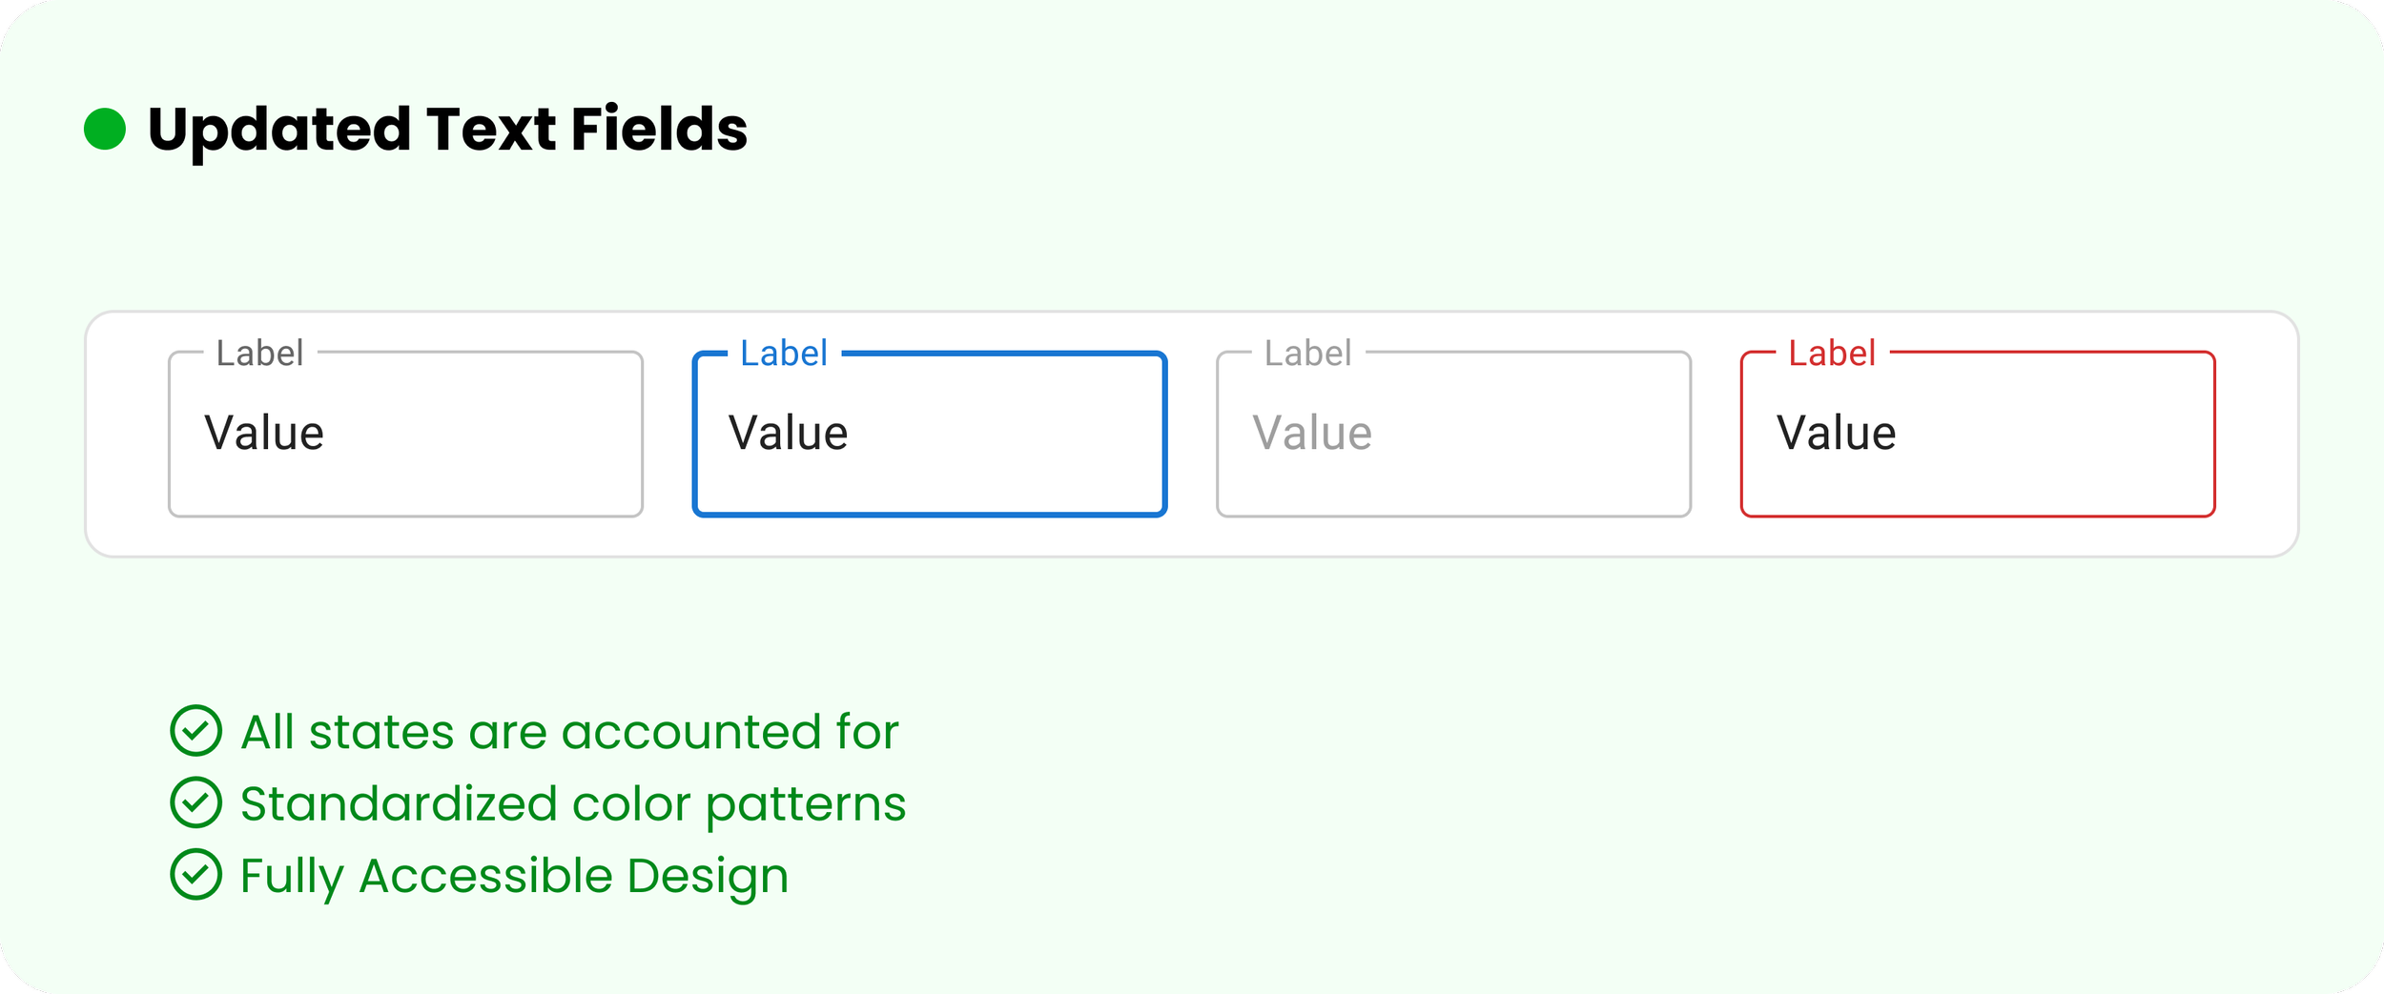Click checkmark icon beside 'Standardized color patterns'

[x=195, y=802]
